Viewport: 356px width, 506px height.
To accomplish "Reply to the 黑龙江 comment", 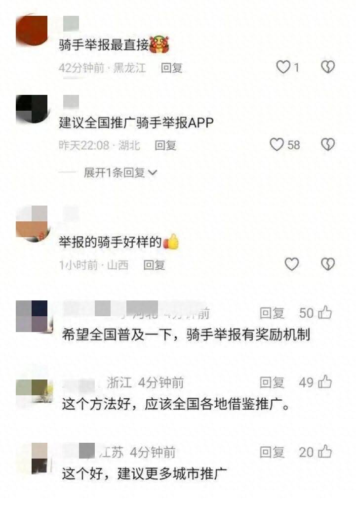I will coord(171,68).
